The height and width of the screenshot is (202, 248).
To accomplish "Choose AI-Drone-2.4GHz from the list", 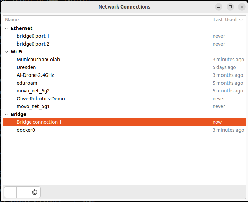I will click(35, 75).
